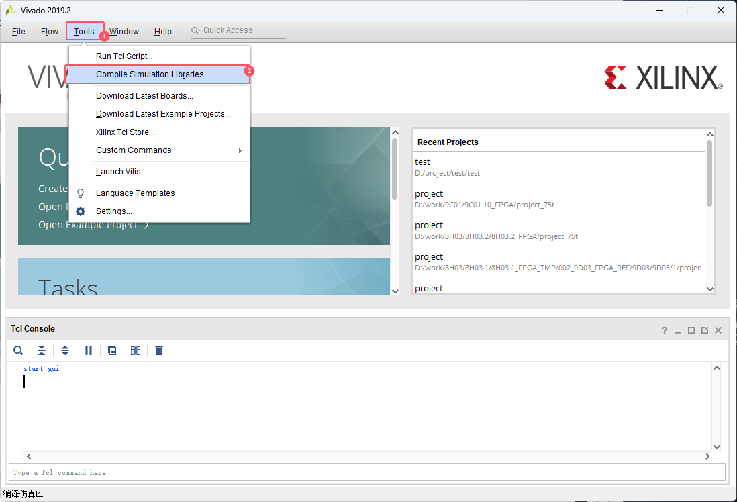
Task: Open the Flow menu
Action: point(50,32)
